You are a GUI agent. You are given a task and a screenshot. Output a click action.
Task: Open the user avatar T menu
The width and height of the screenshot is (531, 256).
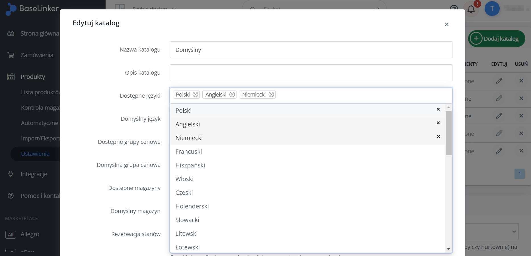pyautogui.click(x=492, y=9)
